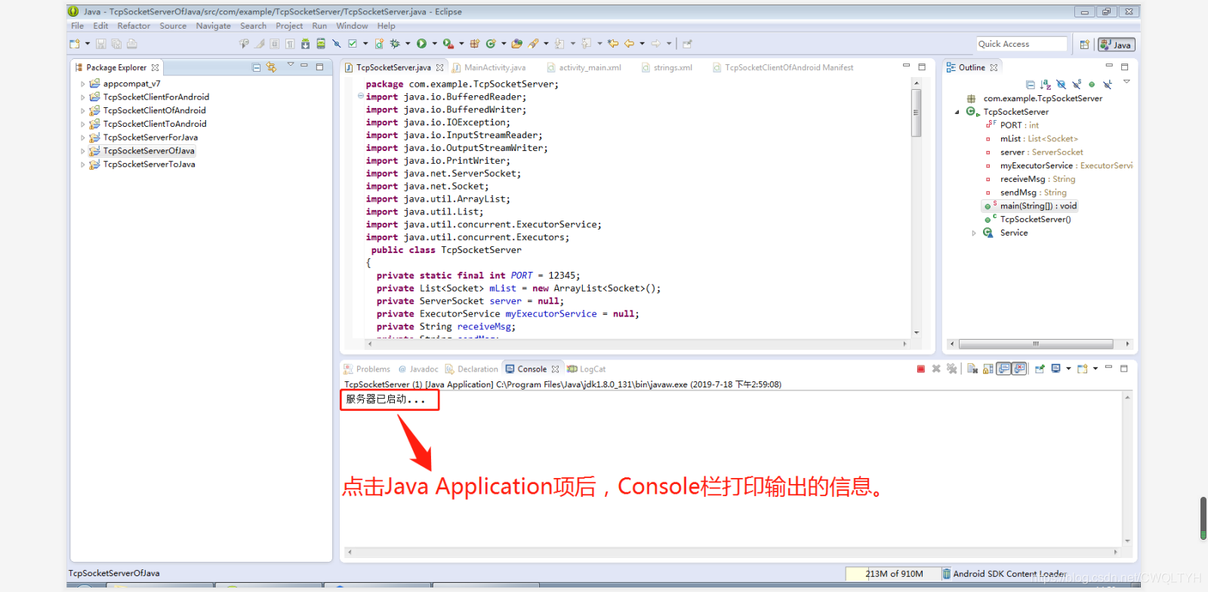
Task: Click the heap status 213M of 910M
Action: [893, 574]
